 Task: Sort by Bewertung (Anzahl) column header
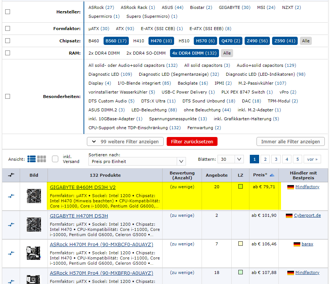pos(182,175)
